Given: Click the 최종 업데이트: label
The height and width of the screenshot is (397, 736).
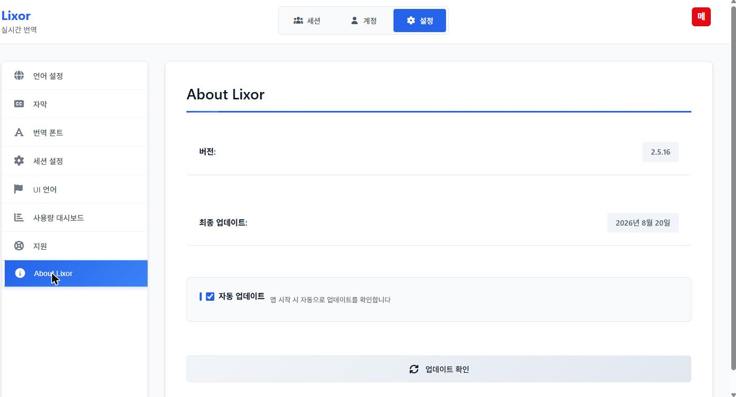Looking at the screenshot, I should [223, 222].
